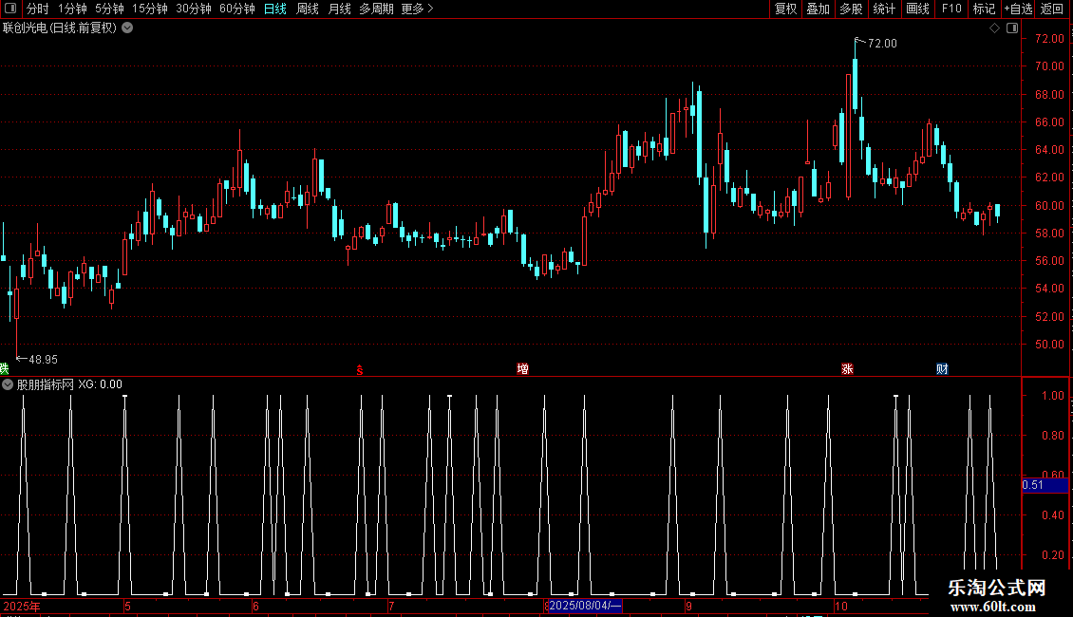Open the 多股 multi-stock view
Image resolution: width=1073 pixels, height=617 pixels.
(851, 9)
